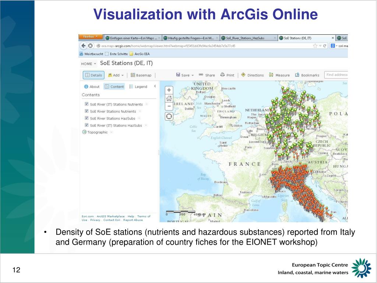Click the SoE Stations (DE, IT) map title
The image size is (377, 283).
126,63
